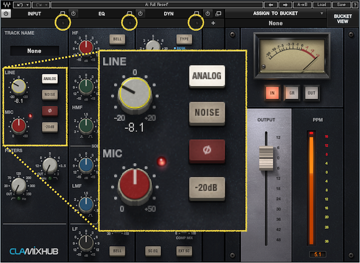Viewport: 360px width, 263px height.
Task: Click the Load button
Action: click(322, 5)
